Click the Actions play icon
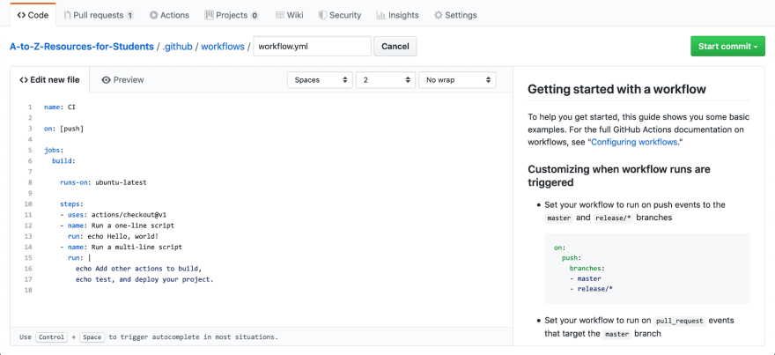 [x=154, y=15]
